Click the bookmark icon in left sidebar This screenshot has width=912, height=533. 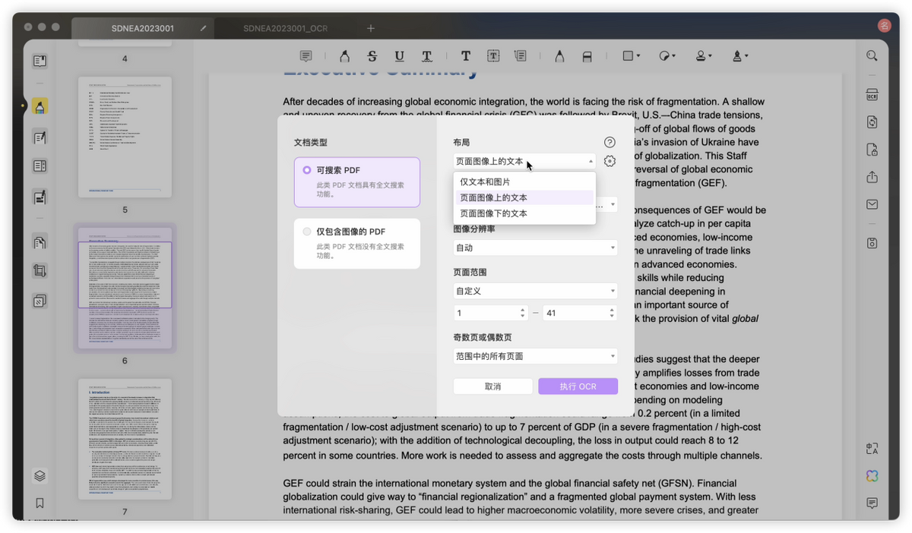[40, 503]
